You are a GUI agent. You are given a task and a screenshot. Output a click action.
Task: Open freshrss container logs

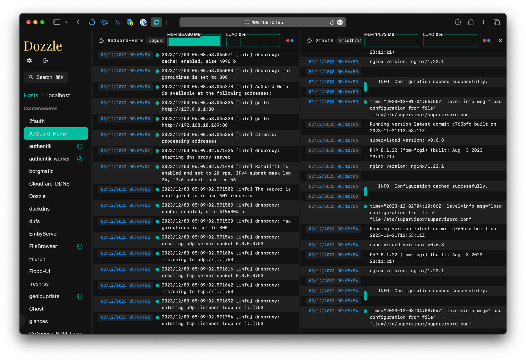click(x=56, y=284)
